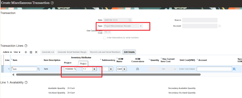
Task: Click the Inventory Attributes header
Action: click(x=81, y=58)
